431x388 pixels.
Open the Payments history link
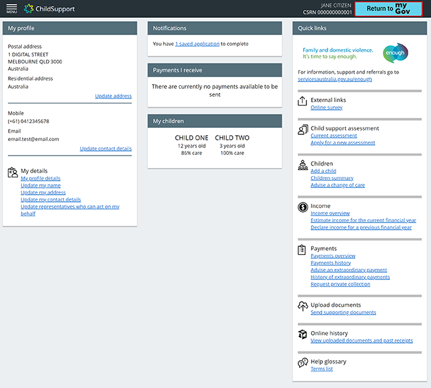click(x=331, y=263)
